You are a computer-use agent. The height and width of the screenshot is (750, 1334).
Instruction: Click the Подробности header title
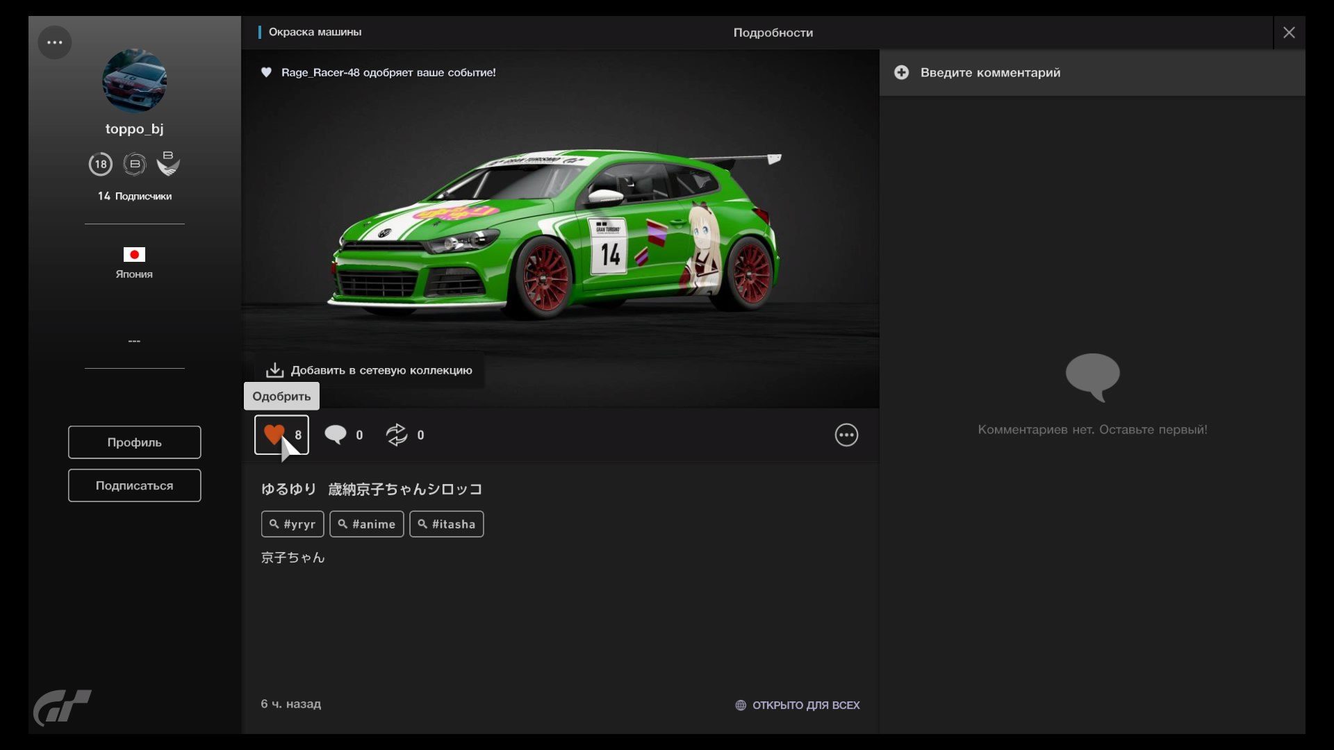click(773, 33)
